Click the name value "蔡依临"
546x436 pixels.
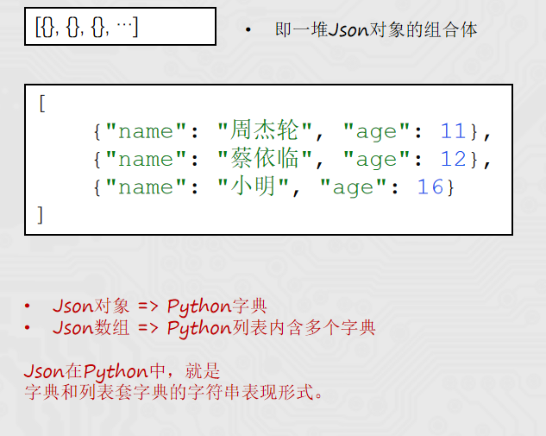point(264,158)
